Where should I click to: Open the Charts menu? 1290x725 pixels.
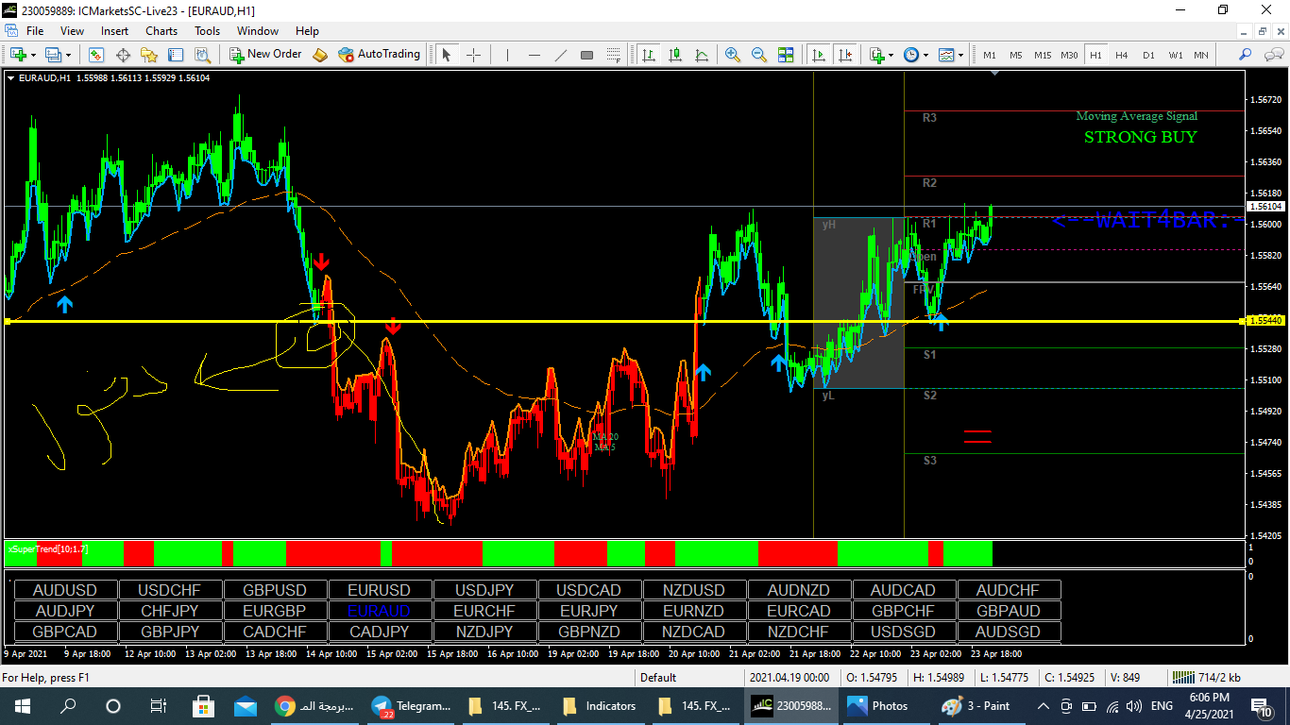click(161, 31)
